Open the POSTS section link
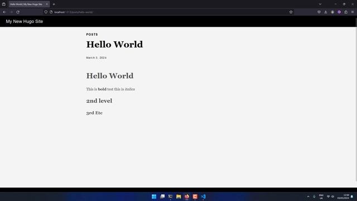The height and width of the screenshot is (201, 357). [x=92, y=35]
